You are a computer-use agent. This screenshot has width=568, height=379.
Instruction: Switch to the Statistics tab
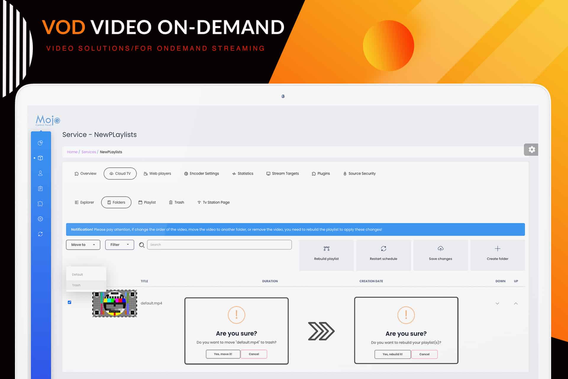[243, 174]
